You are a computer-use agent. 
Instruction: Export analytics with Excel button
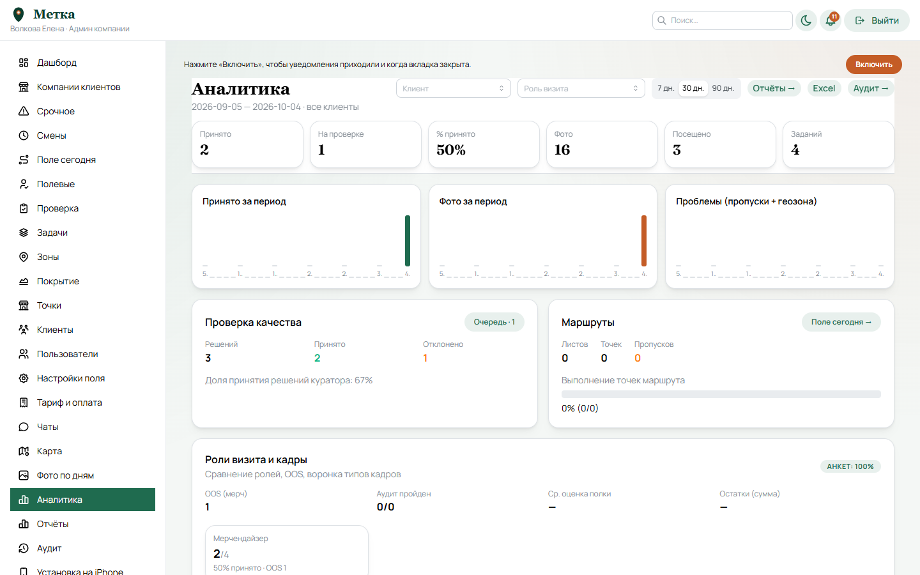824,88
